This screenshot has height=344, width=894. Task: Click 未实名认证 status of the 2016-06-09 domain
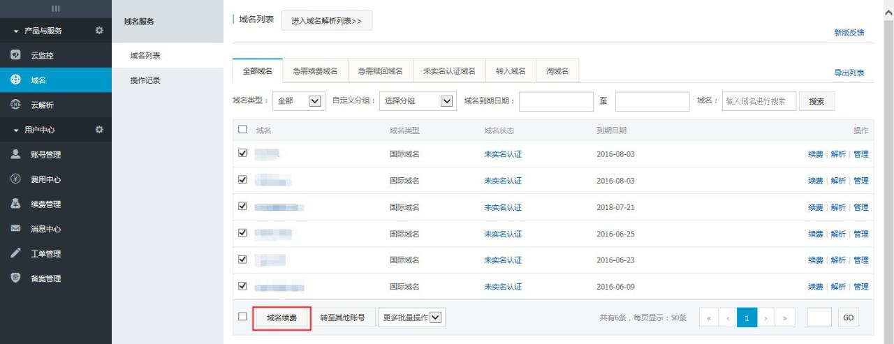[x=503, y=287]
